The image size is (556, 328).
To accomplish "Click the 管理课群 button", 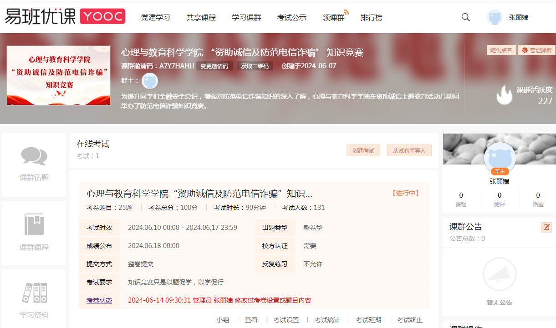I will tap(536, 50).
